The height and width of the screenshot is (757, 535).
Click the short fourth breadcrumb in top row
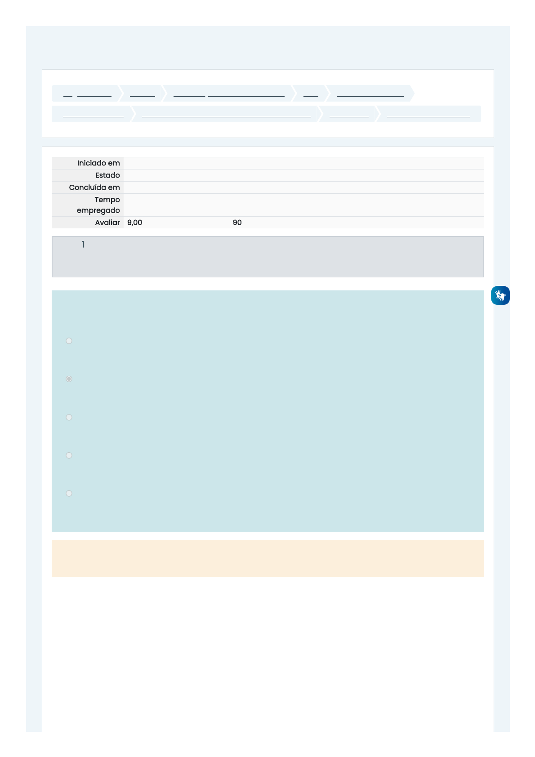[x=311, y=93]
